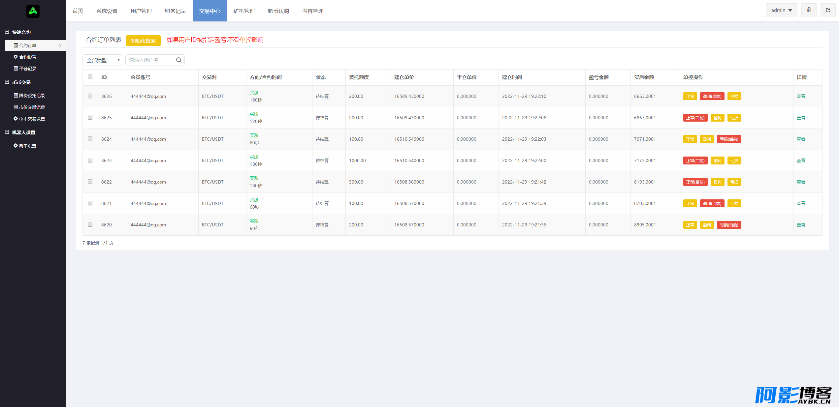The height and width of the screenshot is (407, 839).
Task: Click the green logo icon
Action: 33,11
